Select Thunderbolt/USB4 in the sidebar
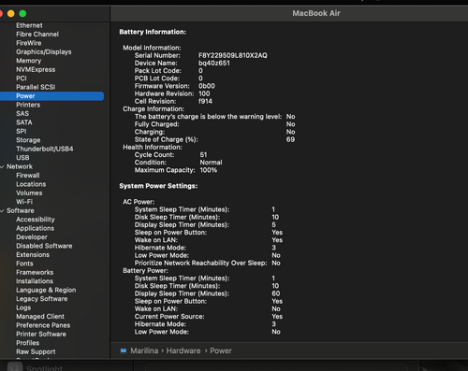The image size is (468, 371). (45, 149)
